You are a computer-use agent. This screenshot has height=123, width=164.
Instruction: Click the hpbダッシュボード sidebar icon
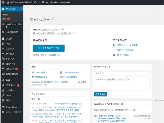tap(3, 24)
